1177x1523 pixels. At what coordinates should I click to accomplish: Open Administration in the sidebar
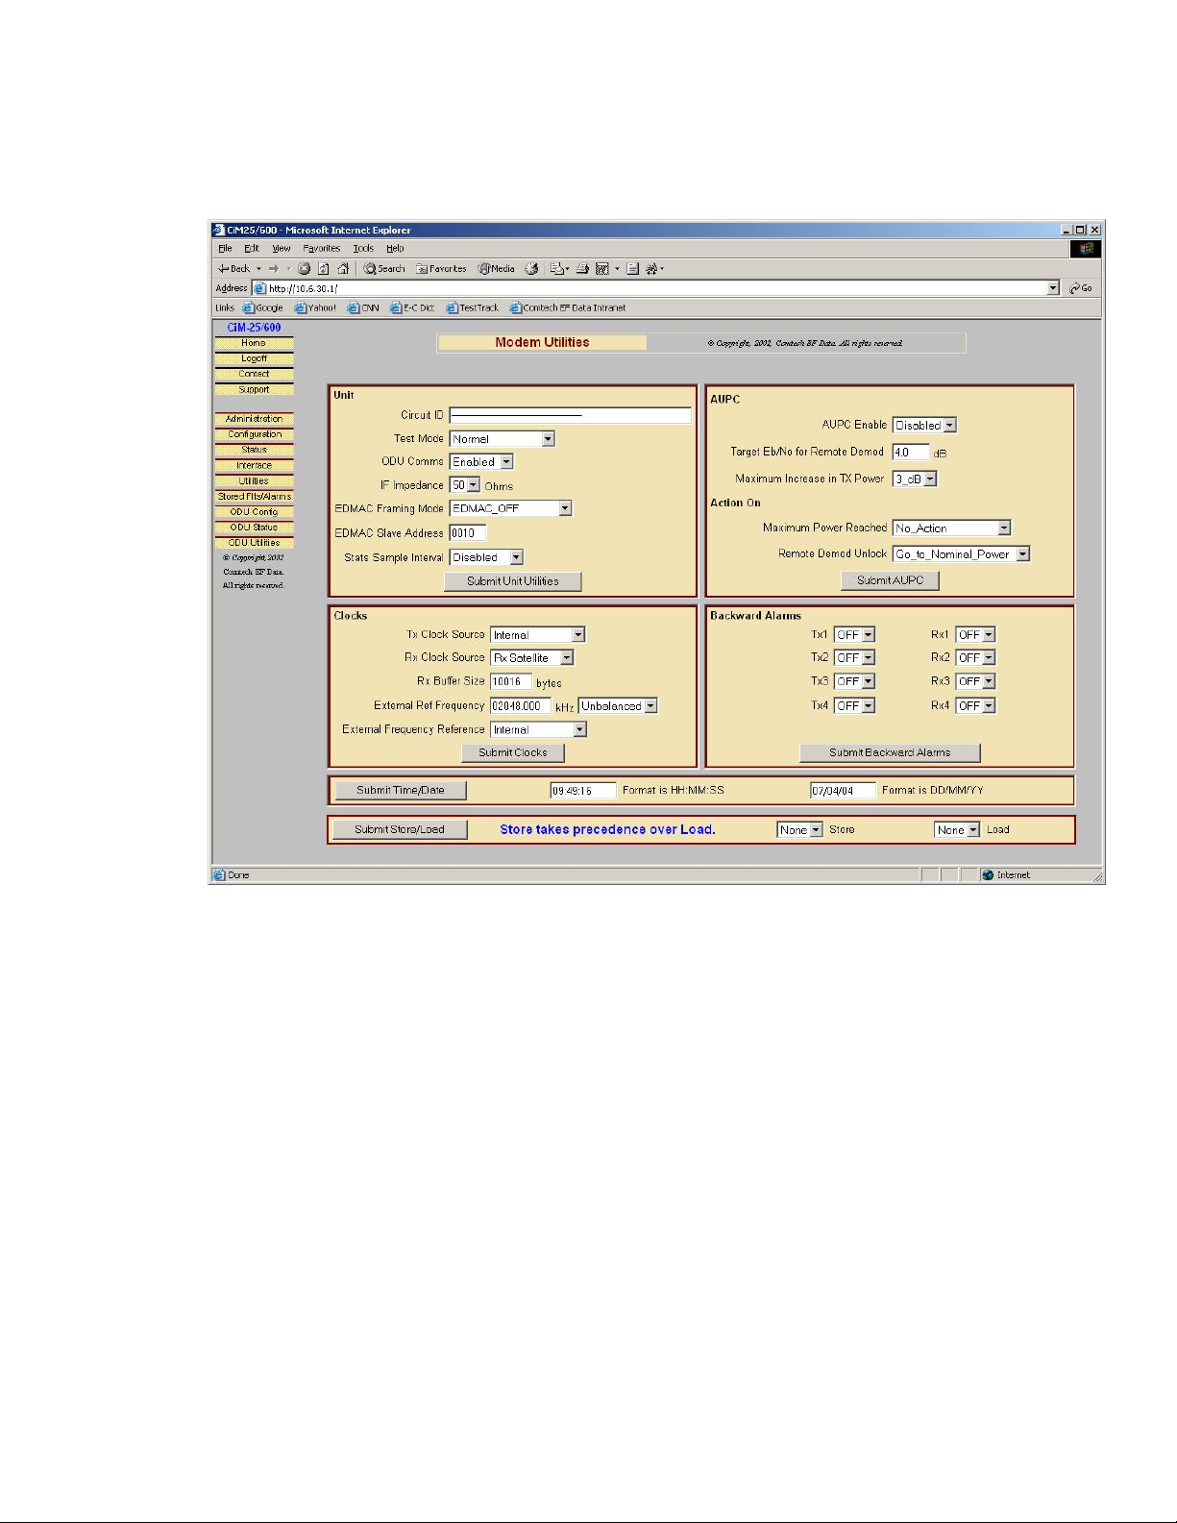click(254, 419)
